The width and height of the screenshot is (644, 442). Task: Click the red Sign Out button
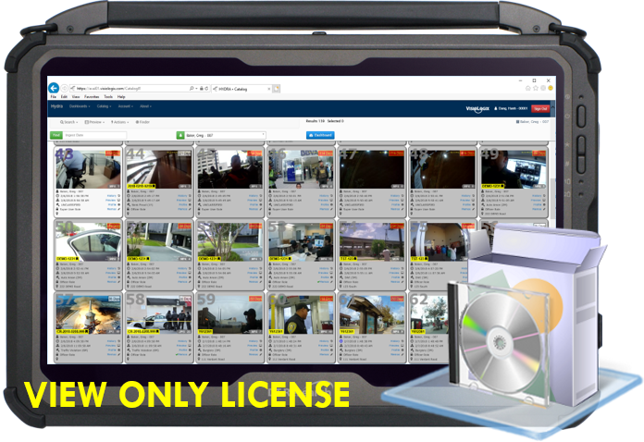point(541,108)
